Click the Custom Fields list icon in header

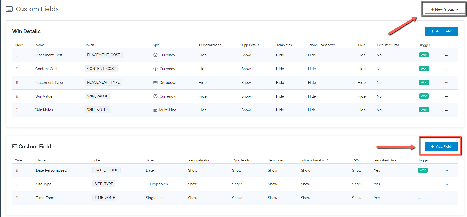point(9,9)
